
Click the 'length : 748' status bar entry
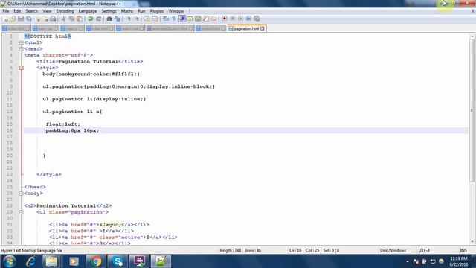tap(231, 251)
